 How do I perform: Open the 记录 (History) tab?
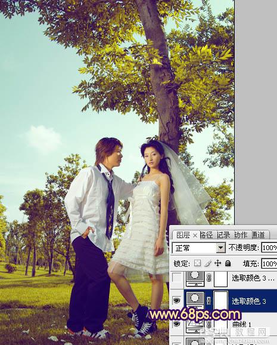(x=223, y=235)
